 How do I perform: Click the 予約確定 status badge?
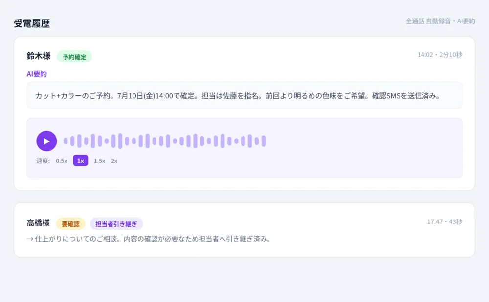(x=74, y=57)
